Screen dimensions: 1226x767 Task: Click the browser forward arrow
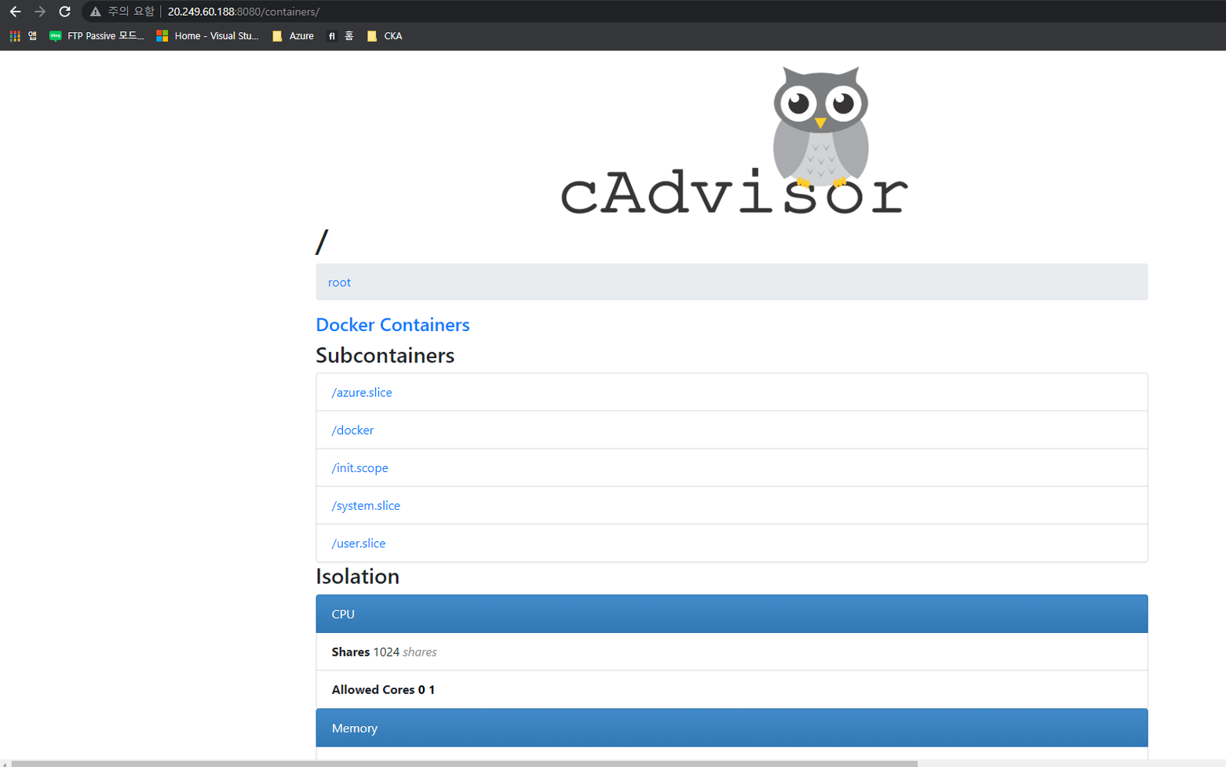(x=40, y=12)
